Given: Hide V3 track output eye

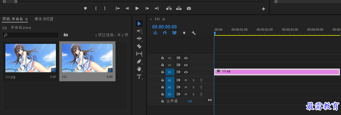Looking at the screenshot, I should 186,58.
